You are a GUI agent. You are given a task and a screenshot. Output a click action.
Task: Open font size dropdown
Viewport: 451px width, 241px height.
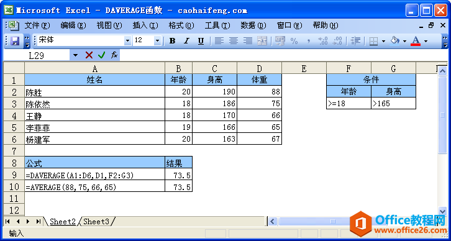pyautogui.click(x=157, y=41)
